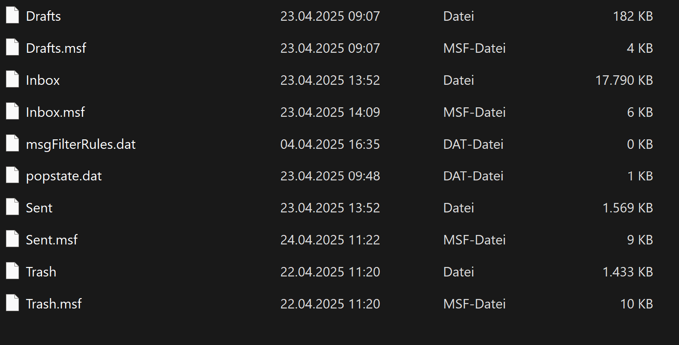The width and height of the screenshot is (679, 345).
Task: Select the Drafts file name
Action: (43, 16)
